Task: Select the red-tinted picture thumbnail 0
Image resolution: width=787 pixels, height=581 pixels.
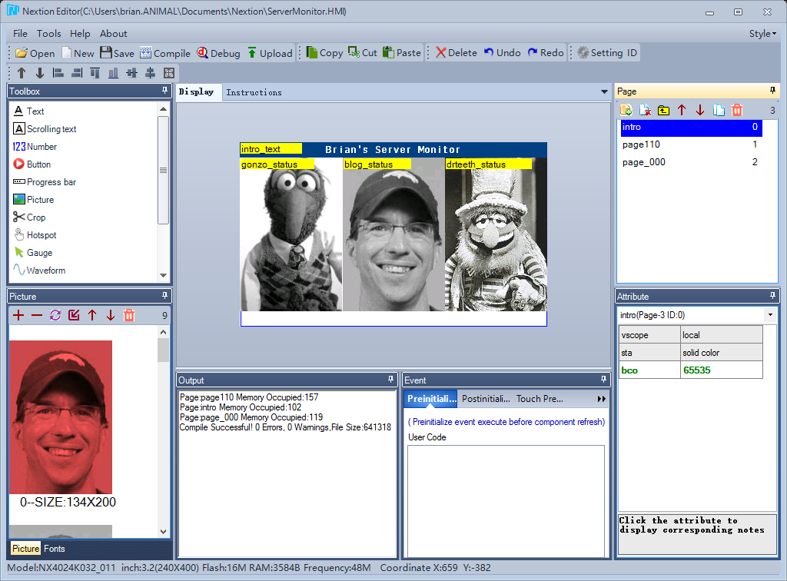Action: [61, 417]
